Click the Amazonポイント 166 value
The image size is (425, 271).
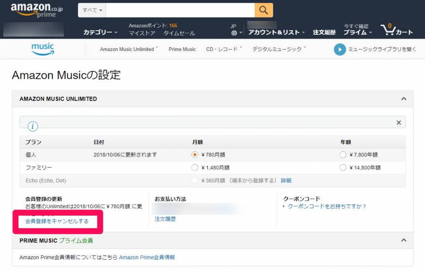173,25
